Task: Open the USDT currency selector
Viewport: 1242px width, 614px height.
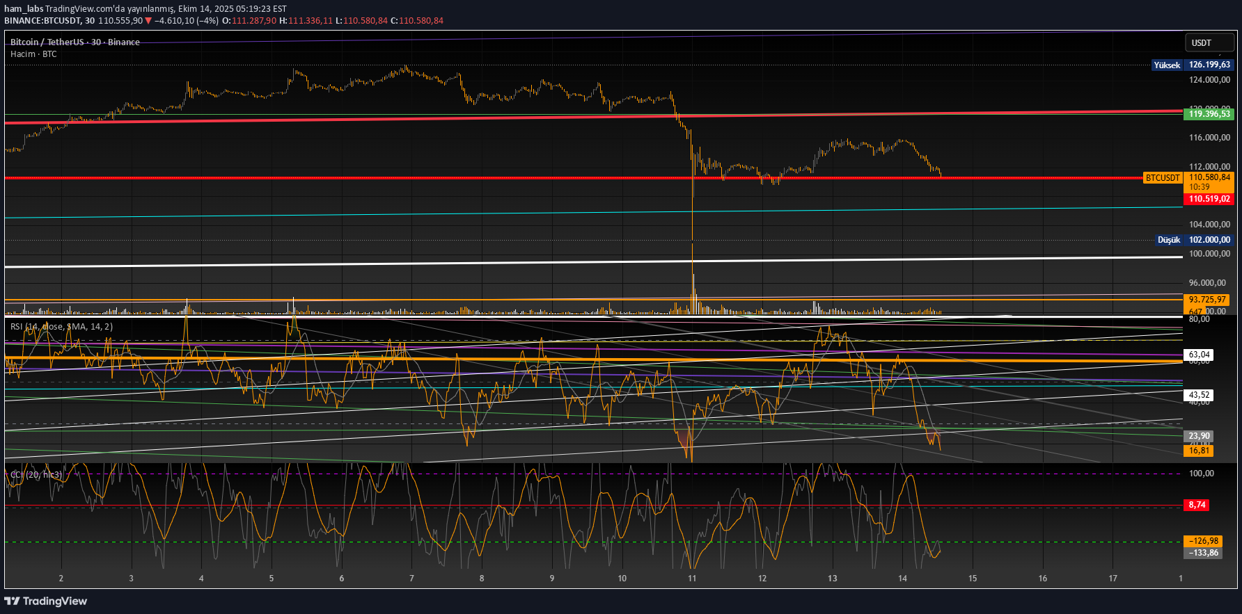Action: pos(1209,43)
